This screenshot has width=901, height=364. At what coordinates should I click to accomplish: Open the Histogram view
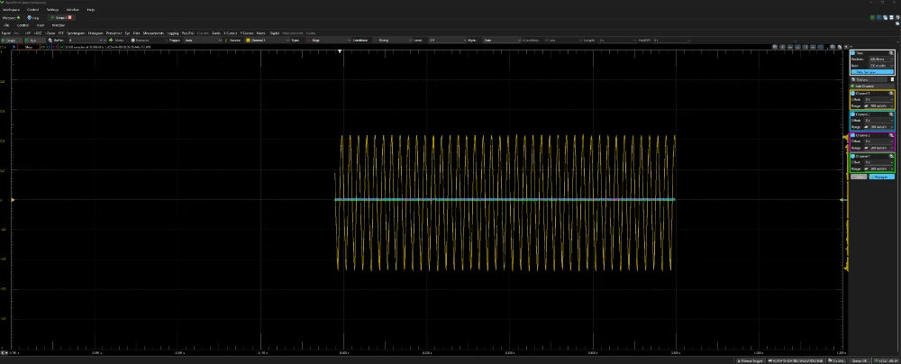click(97, 32)
